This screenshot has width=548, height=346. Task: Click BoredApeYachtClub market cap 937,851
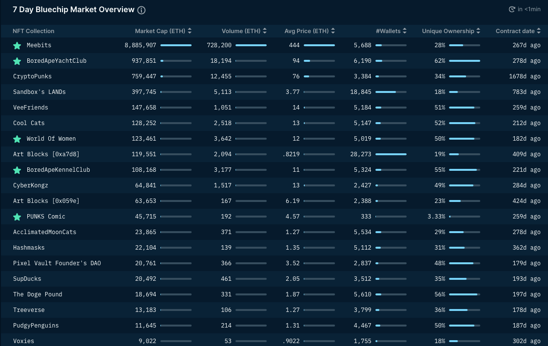[x=144, y=61]
